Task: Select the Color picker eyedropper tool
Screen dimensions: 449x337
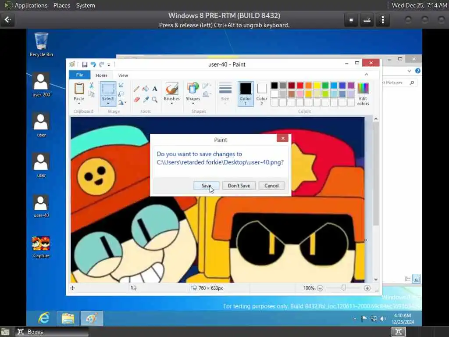Action: coord(146,100)
